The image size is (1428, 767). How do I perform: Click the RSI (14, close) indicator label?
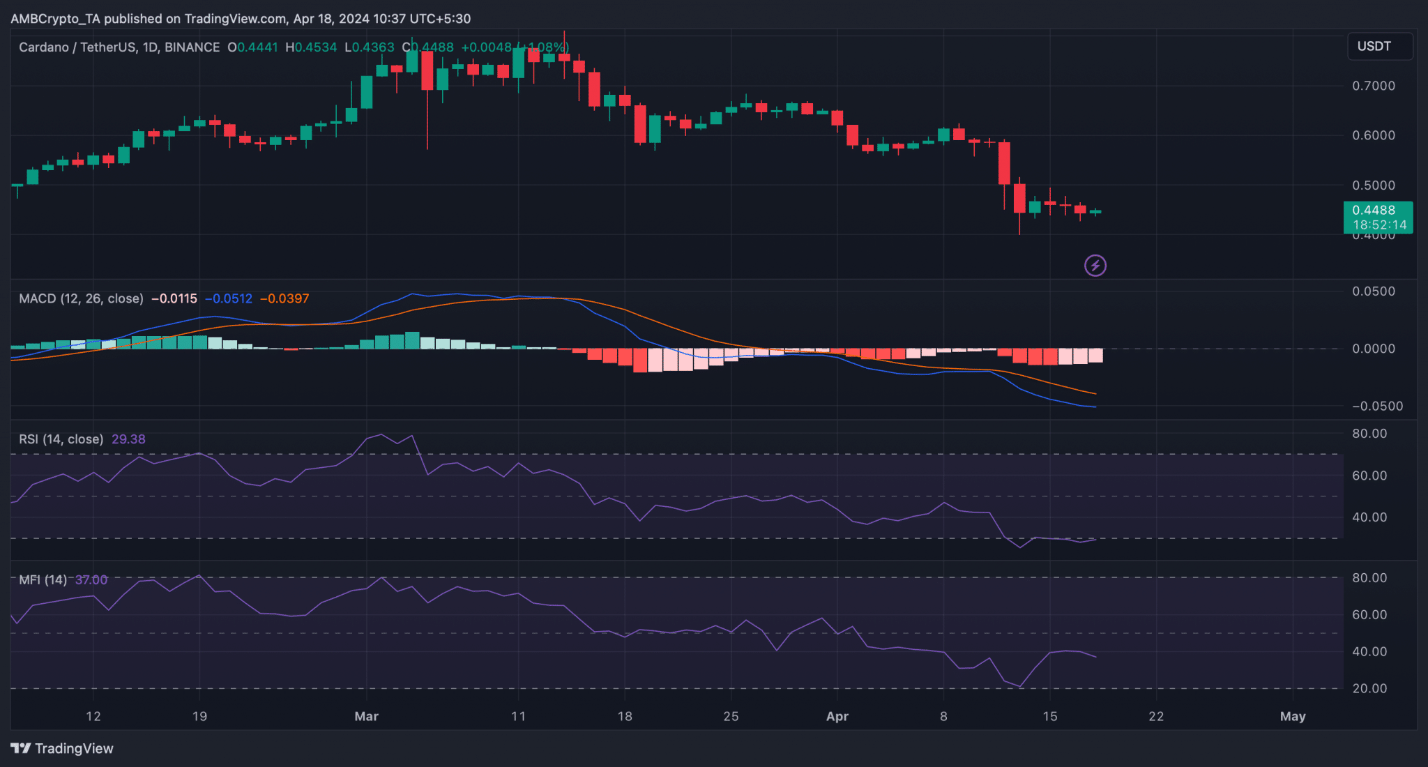tap(61, 439)
